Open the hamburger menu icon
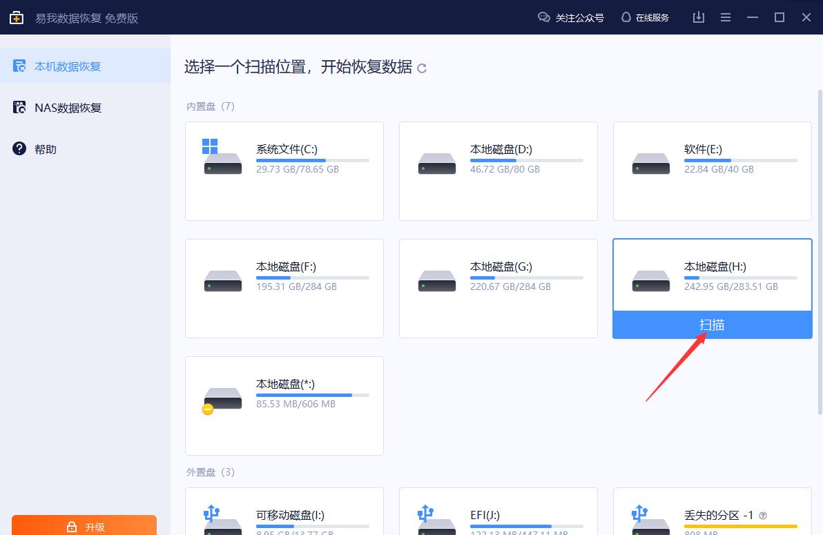This screenshot has height=535, width=823. [x=725, y=17]
